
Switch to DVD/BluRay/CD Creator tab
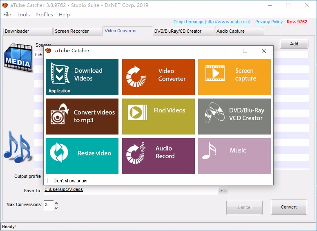coord(183,31)
